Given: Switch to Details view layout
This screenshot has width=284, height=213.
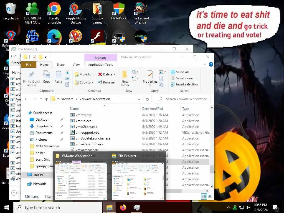Looking at the screenshot, I should click(x=204, y=197).
